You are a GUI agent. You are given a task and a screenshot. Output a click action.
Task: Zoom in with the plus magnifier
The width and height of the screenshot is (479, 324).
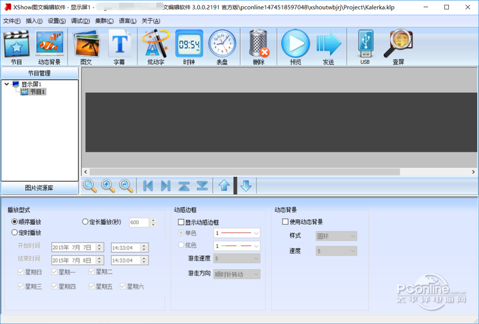coord(108,185)
